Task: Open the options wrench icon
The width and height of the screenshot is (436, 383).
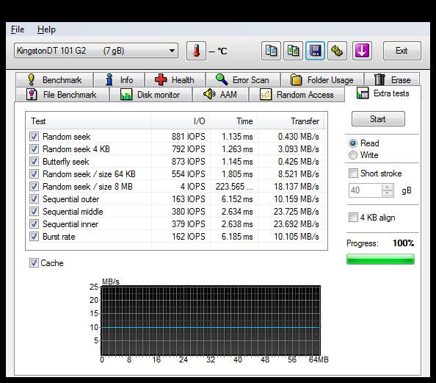Action: point(337,51)
